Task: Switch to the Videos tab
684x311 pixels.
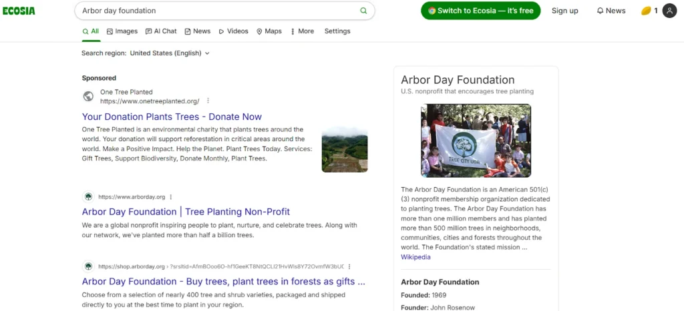Action: pyautogui.click(x=233, y=31)
